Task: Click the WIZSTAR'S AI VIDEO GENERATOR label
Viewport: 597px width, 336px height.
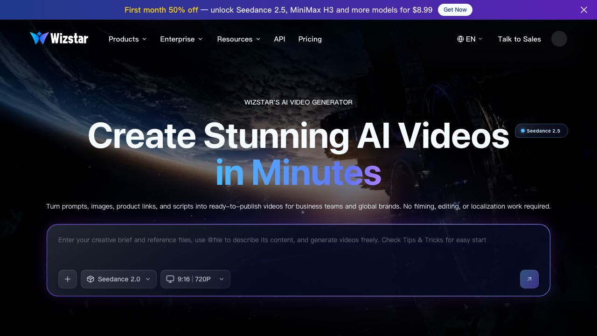Action: click(298, 102)
